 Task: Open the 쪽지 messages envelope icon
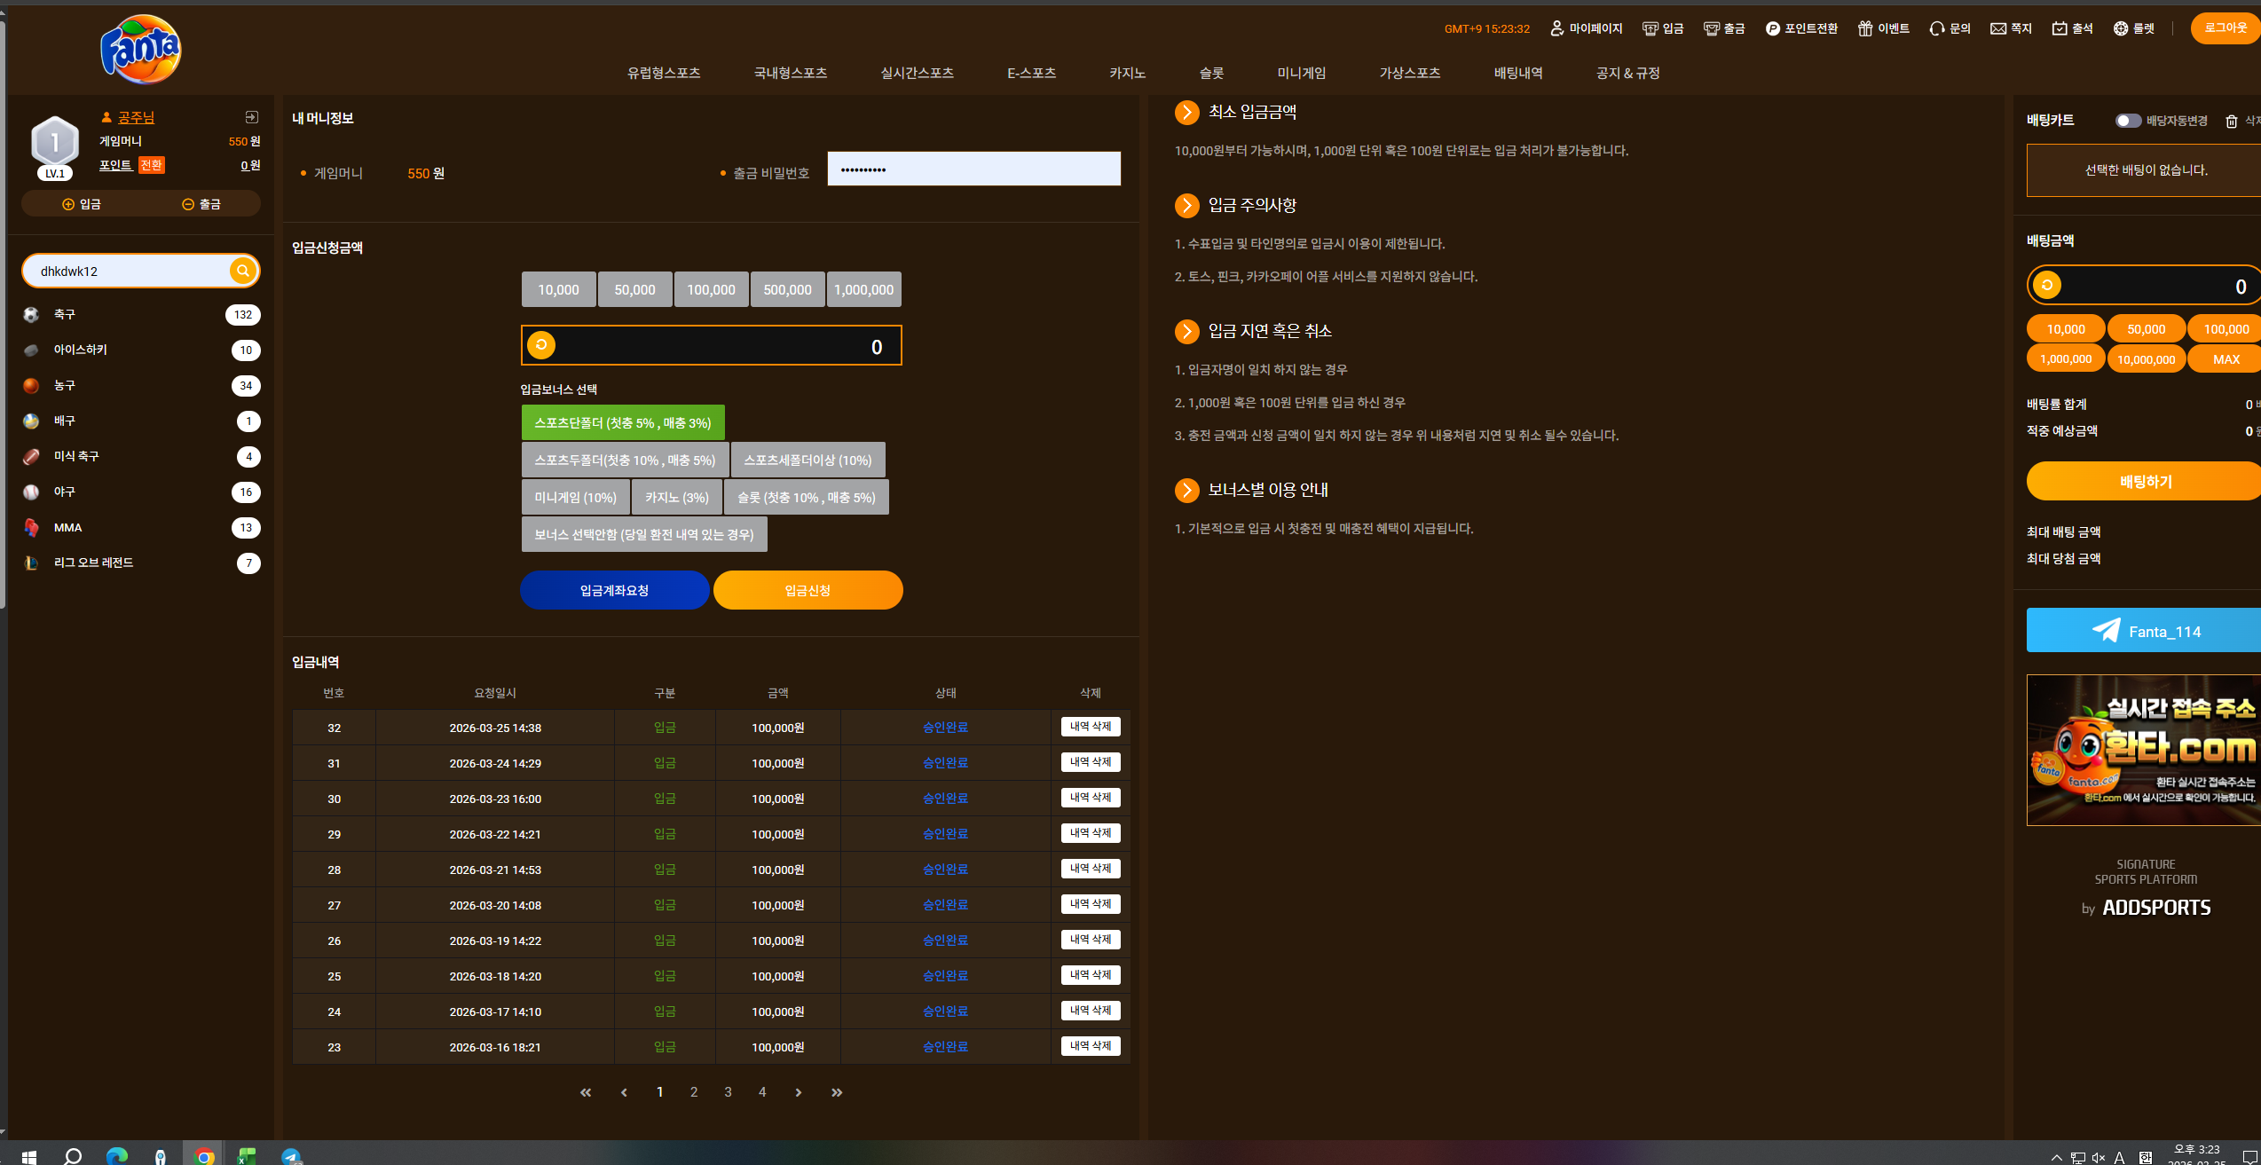1998,28
